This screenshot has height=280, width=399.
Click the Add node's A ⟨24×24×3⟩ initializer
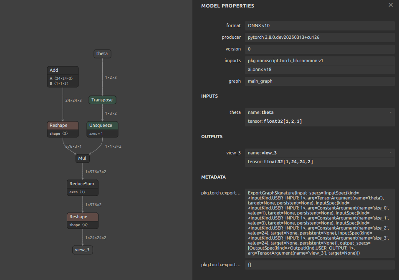[61, 78]
